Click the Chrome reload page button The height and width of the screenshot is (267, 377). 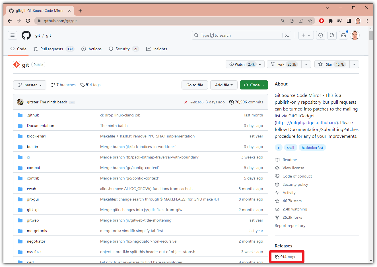(28, 21)
